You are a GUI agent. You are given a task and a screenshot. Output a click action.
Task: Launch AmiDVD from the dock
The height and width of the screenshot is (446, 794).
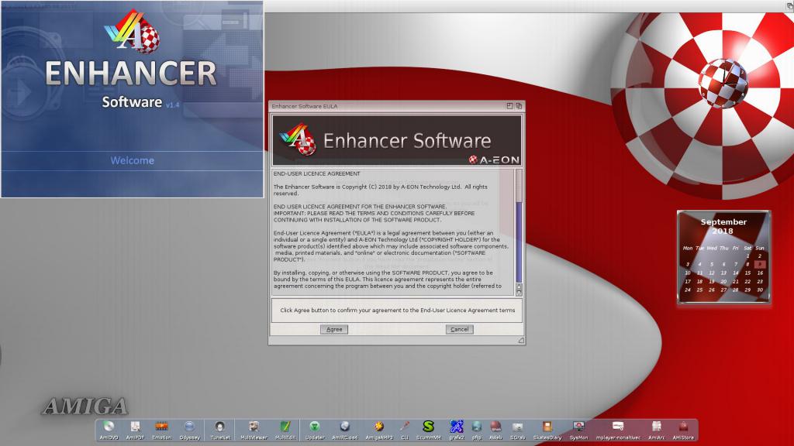109,429
